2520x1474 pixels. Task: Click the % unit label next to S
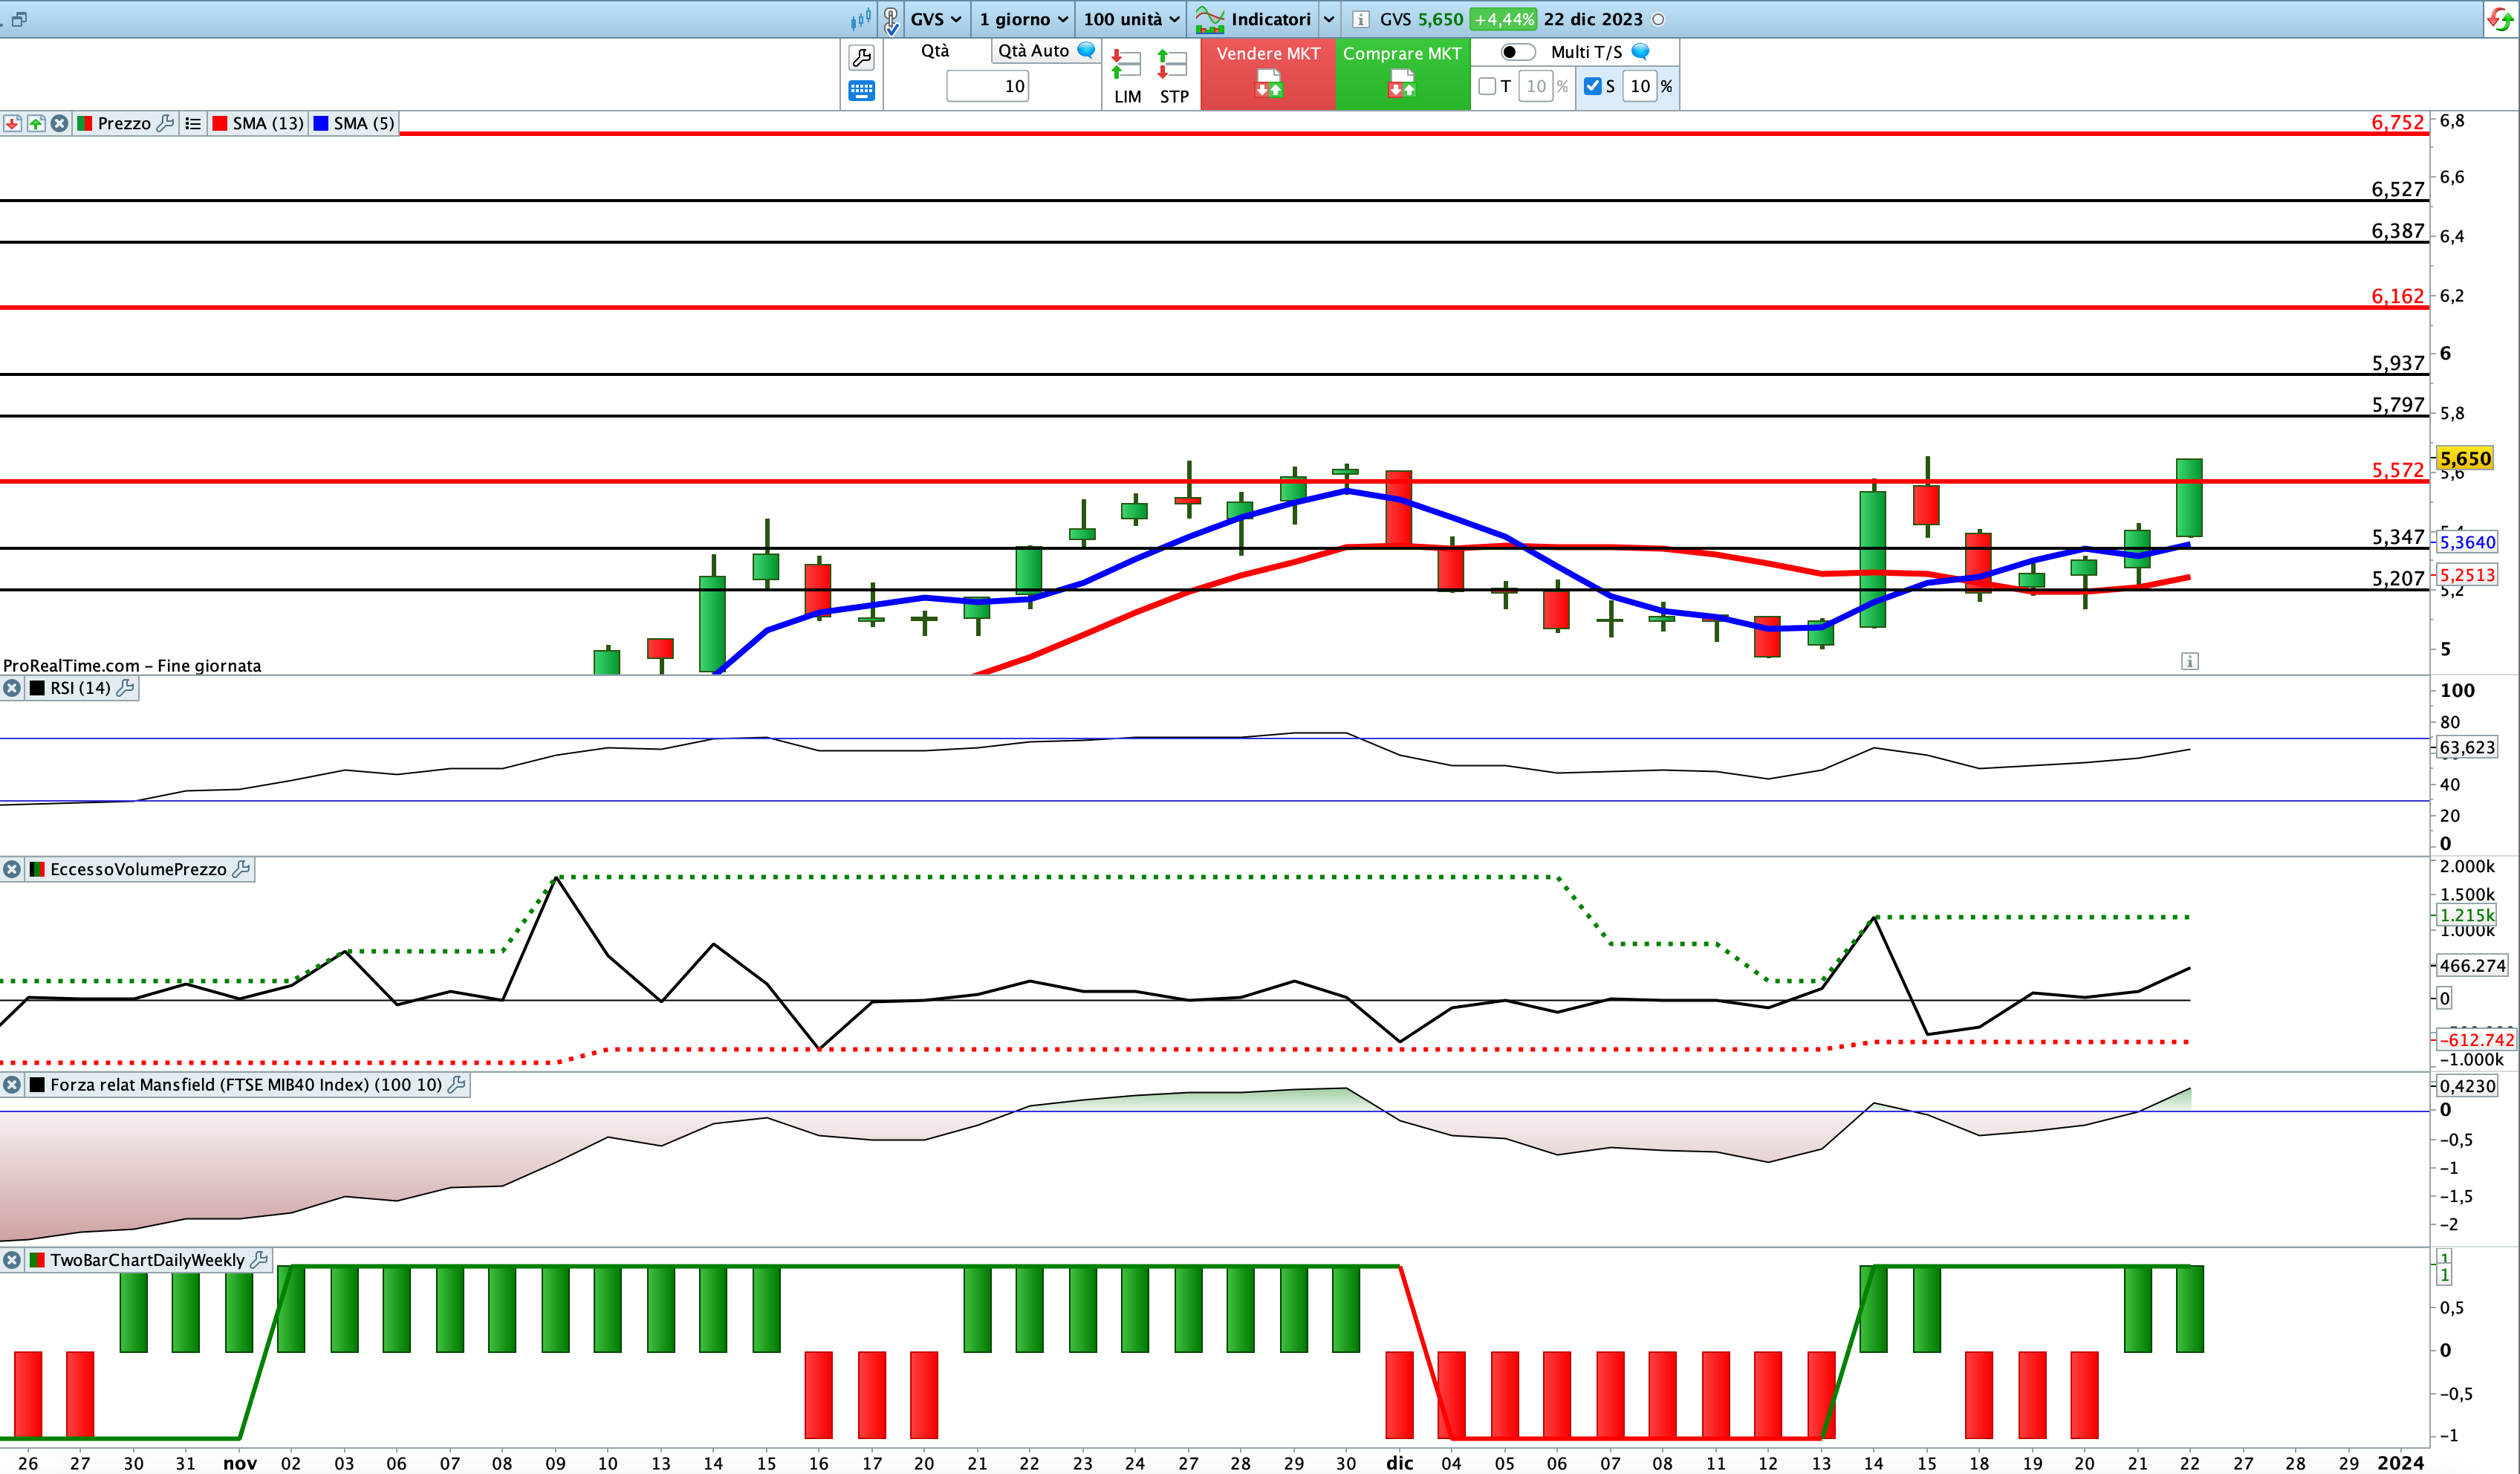click(1667, 86)
